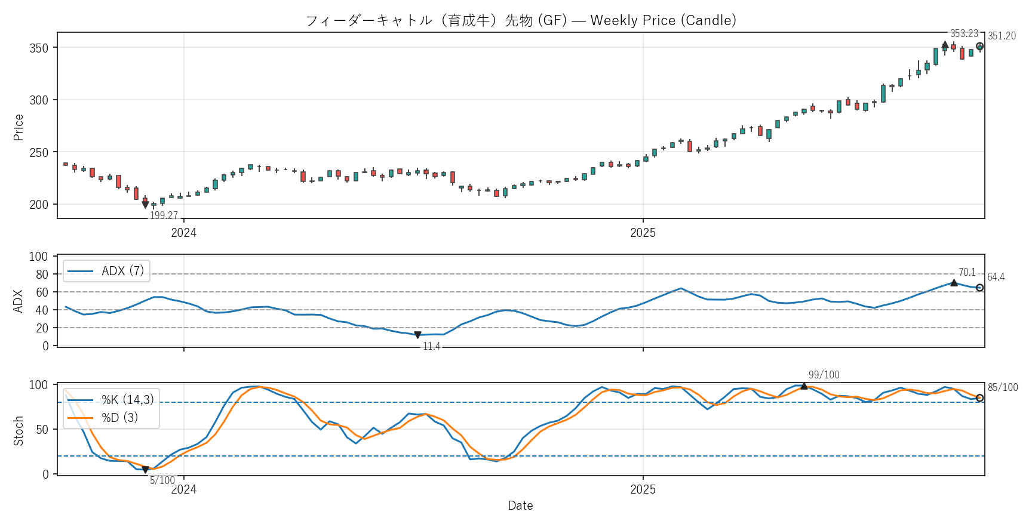This screenshot has width=1032, height=524.
Task: Select the ADX last-value circle near 64.4
Action: pyautogui.click(x=979, y=288)
